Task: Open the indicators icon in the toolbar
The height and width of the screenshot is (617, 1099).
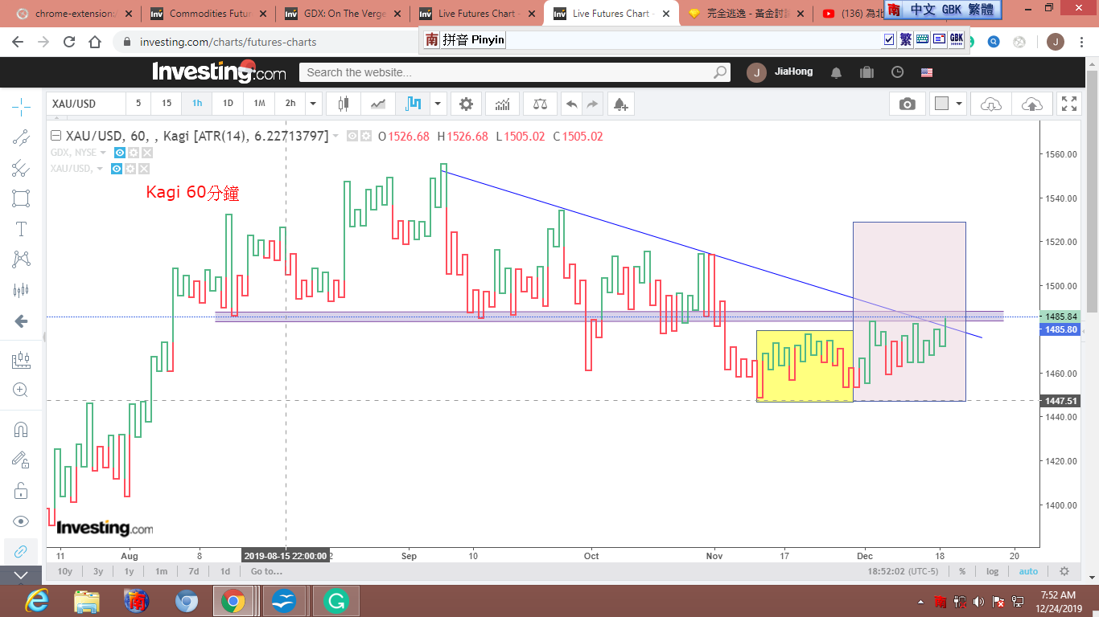Action: [502, 104]
